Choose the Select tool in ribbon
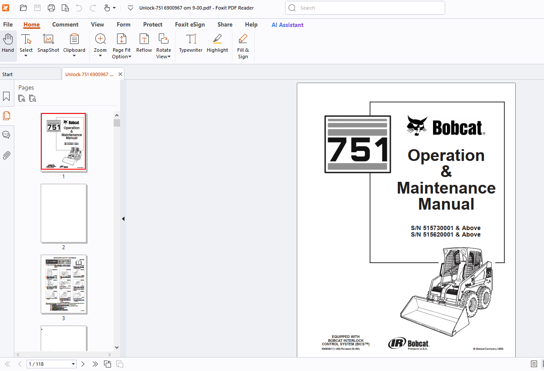This screenshot has height=371, width=544. [x=26, y=43]
